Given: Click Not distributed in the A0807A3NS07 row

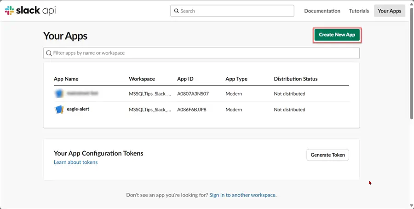Looking at the screenshot, I should pos(289,94).
